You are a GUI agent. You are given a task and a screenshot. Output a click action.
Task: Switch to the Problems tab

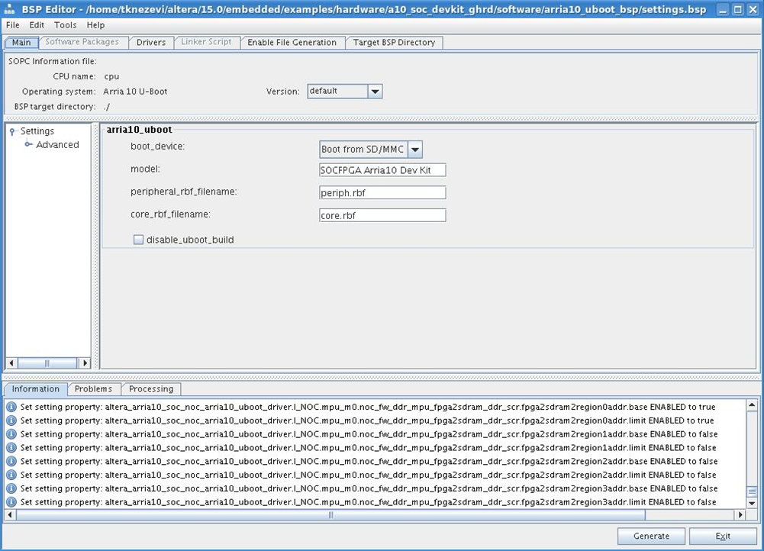(93, 388)
